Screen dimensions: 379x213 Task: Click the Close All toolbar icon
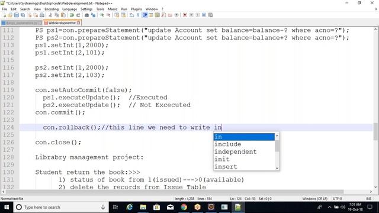pyautogui.click(x=36, y=15)
